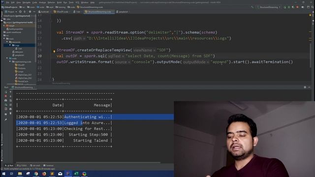Click 'Checking for Rest...' console row
The height and width of the screenshot is (177, 315).
64,129
